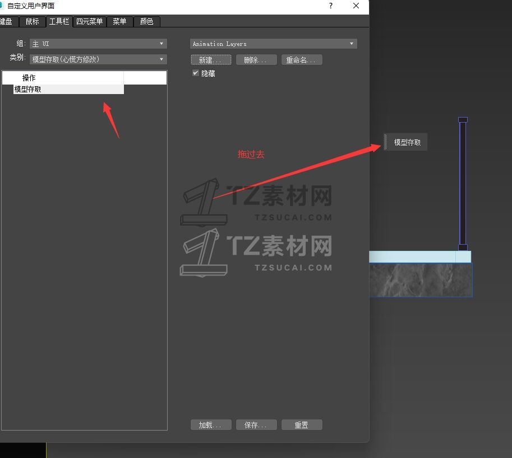Toggle the 隐藏 checkbox
The height and width of the screenshot is (458, 512).
tap(196, 73)
